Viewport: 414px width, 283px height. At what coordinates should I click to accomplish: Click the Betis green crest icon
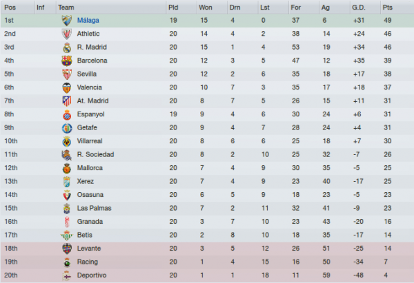pos(66,235)
